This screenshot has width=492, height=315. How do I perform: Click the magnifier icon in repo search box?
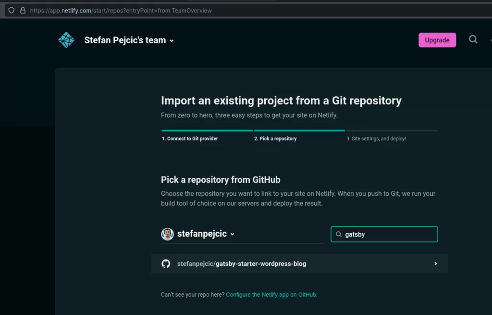point(339,234)
